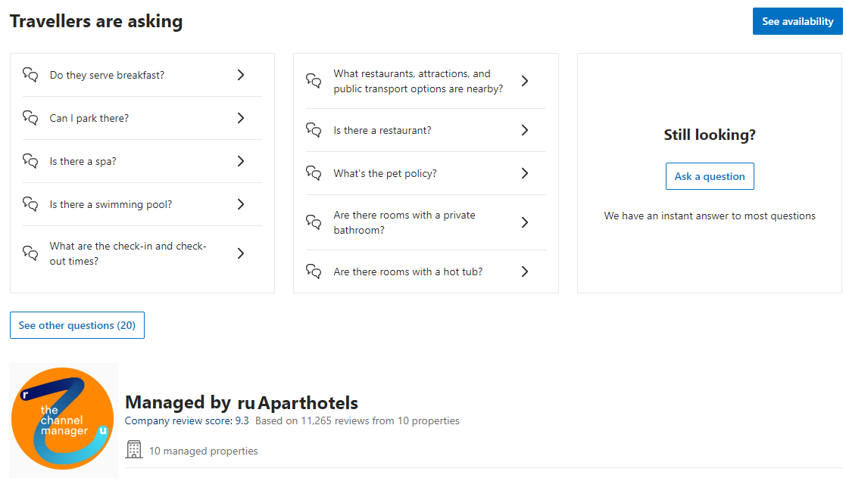This screenshot has height=484, width=846.
Task: Click the channel manager company logo
Action: (x=64, y=420)
